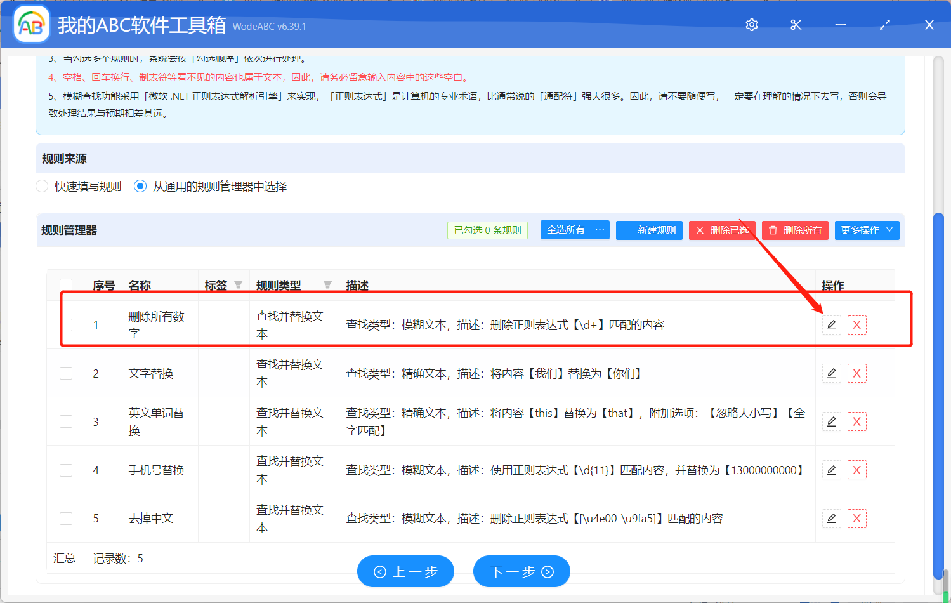Check the checkbox for the 英文单词替换 row
Screen dimensions: 951x603
66,421
